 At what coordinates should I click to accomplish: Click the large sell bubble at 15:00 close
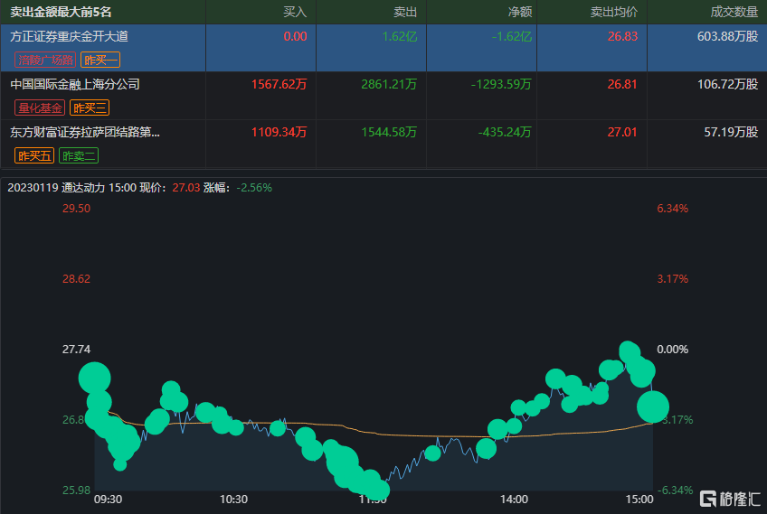coord(653,407)
